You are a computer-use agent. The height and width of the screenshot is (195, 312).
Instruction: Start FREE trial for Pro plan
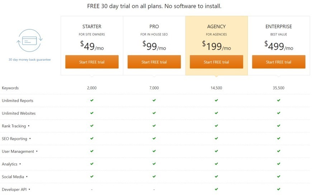[154, 62]
